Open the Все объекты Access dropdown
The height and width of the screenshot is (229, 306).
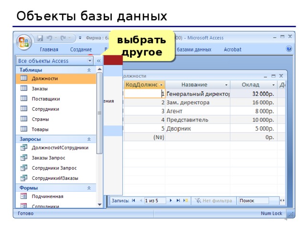point(89,61)
